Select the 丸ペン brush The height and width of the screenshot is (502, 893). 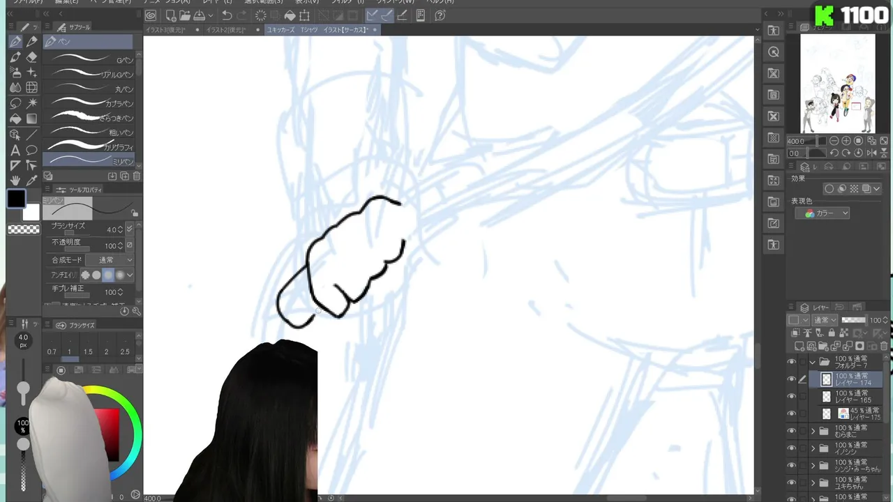89,89
